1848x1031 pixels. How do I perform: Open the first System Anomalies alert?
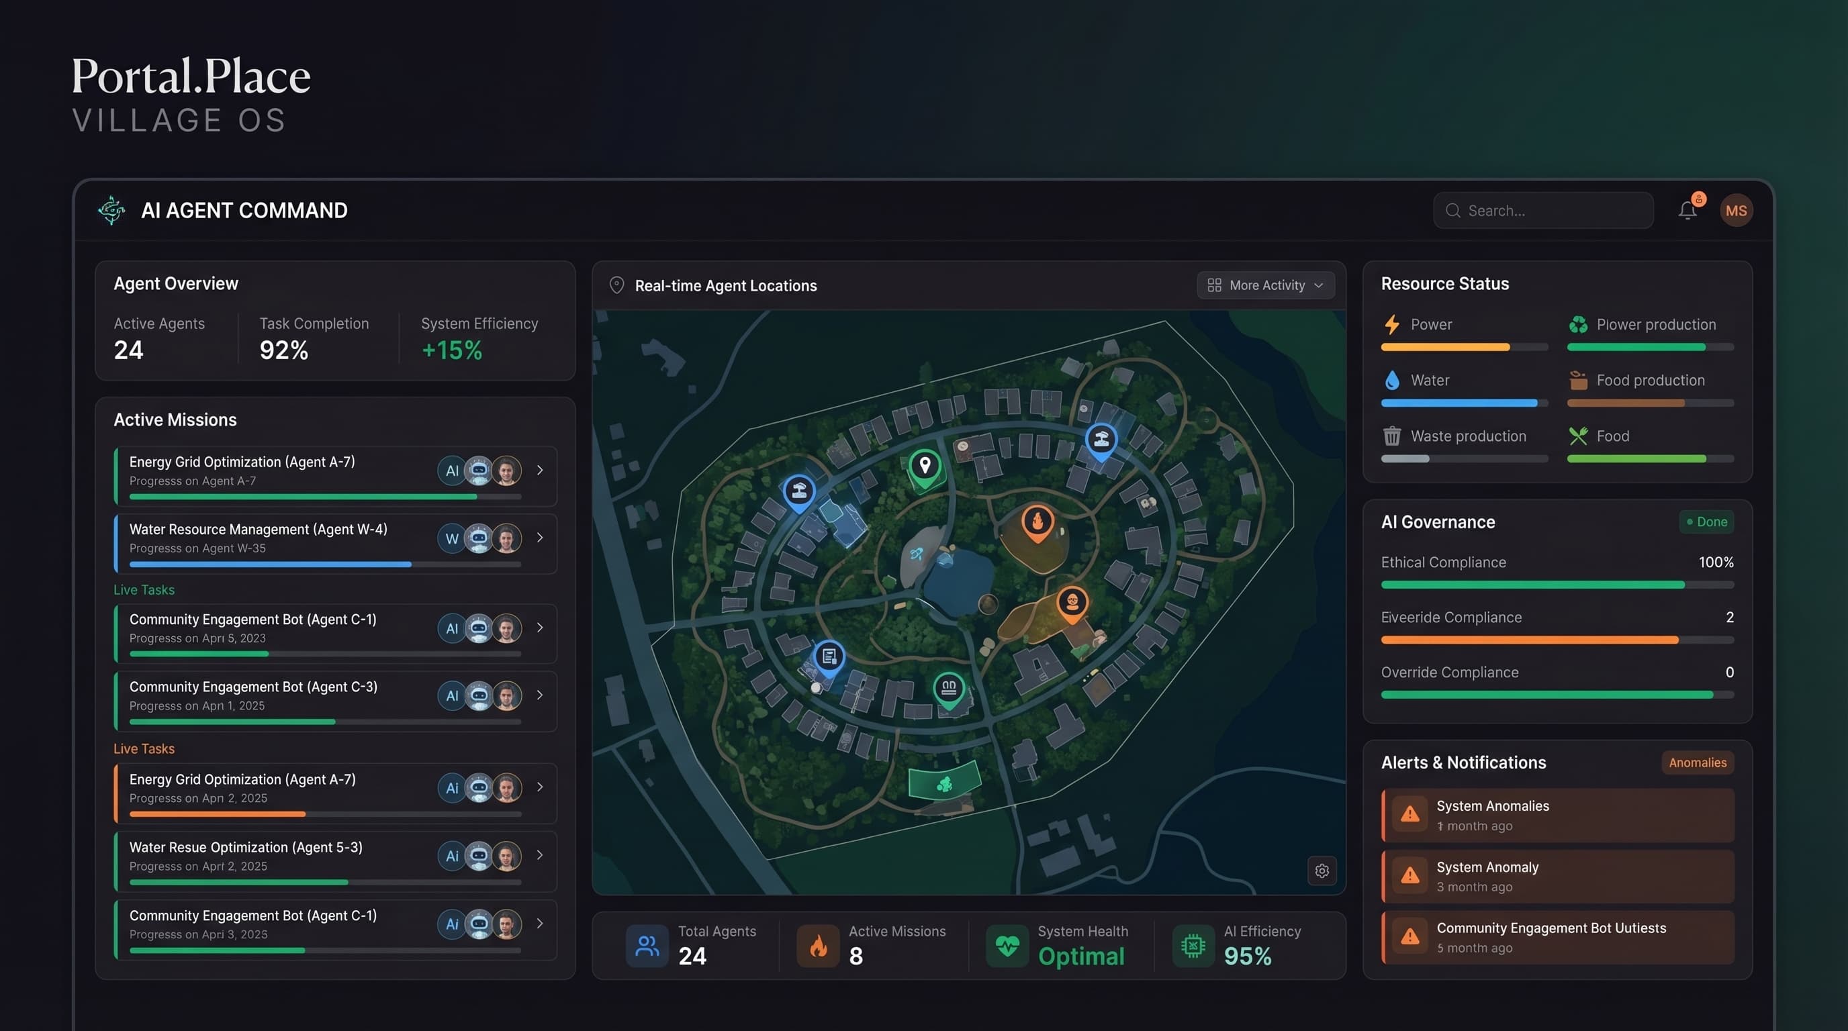pos(1557,815)
